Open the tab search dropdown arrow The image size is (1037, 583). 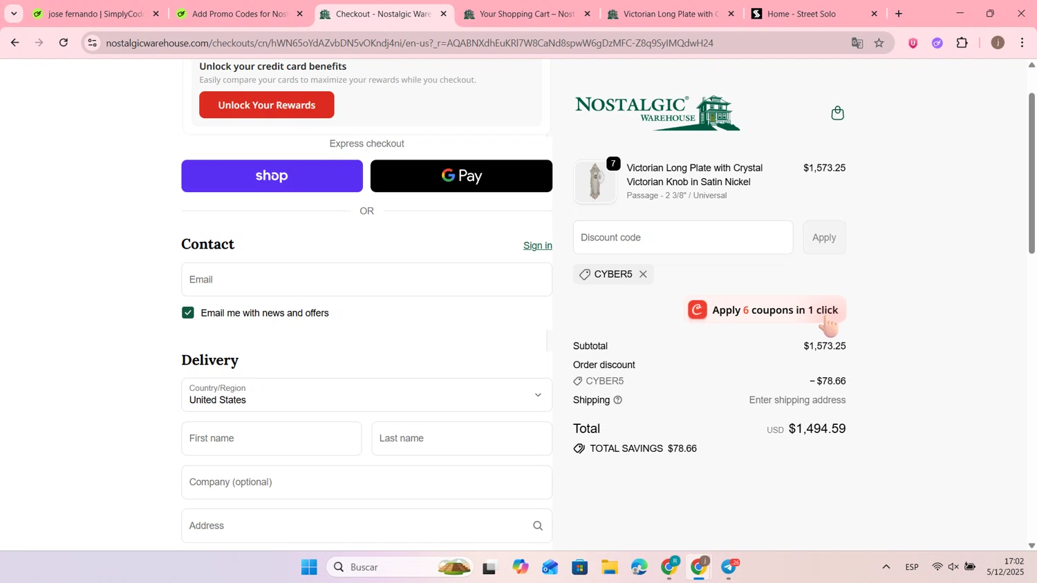point(14,14)
